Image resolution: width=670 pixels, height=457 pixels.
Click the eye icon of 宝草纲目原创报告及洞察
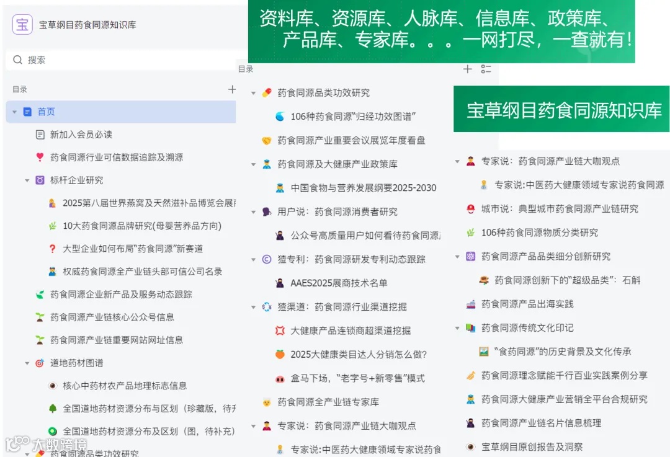(x=470, y=446)
